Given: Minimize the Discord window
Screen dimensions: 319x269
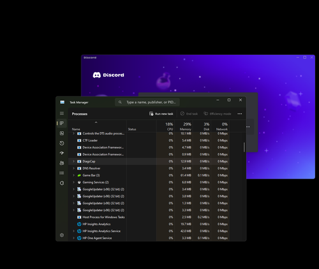Looking at the screenshot, I should point(298,57).
